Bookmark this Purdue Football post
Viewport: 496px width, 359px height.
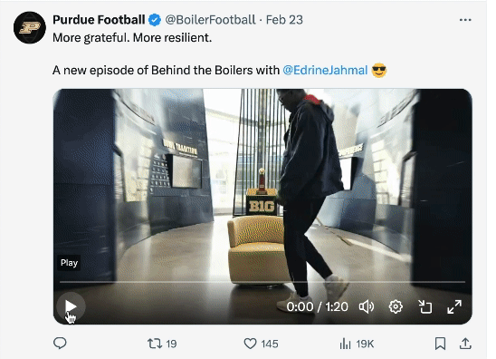(440, 344)
